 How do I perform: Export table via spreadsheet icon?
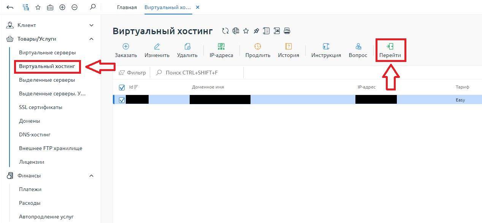click(277, 31)
